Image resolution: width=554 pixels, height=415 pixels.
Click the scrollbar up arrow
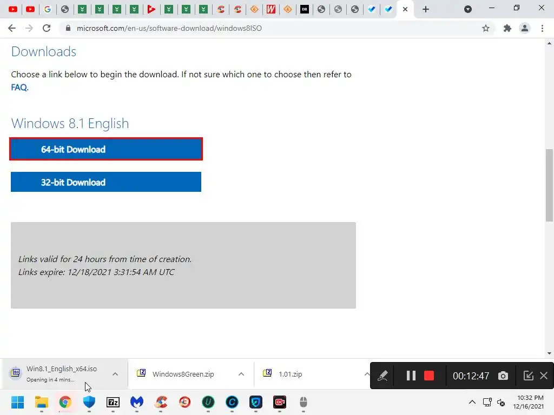tap(549, 43)
